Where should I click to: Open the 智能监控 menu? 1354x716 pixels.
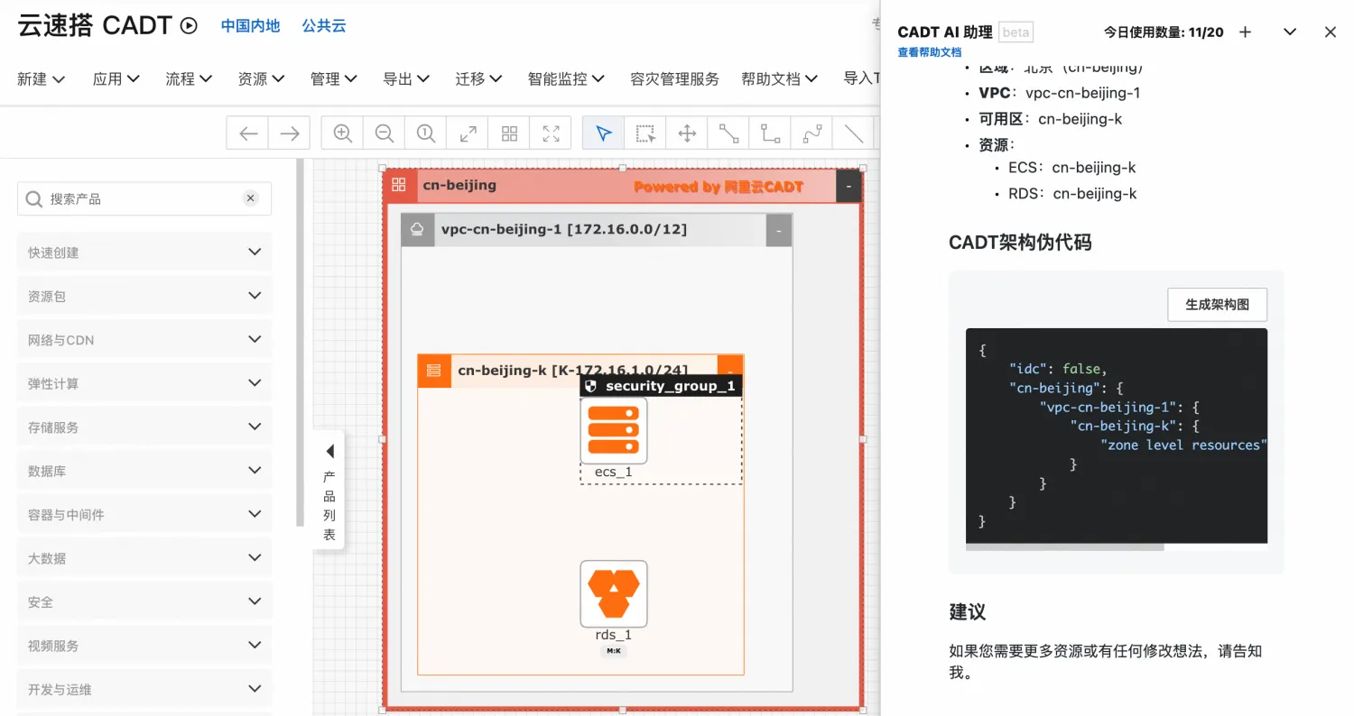click(x=566, y=79)
